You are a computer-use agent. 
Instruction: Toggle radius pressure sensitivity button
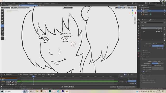coord(20,5)
